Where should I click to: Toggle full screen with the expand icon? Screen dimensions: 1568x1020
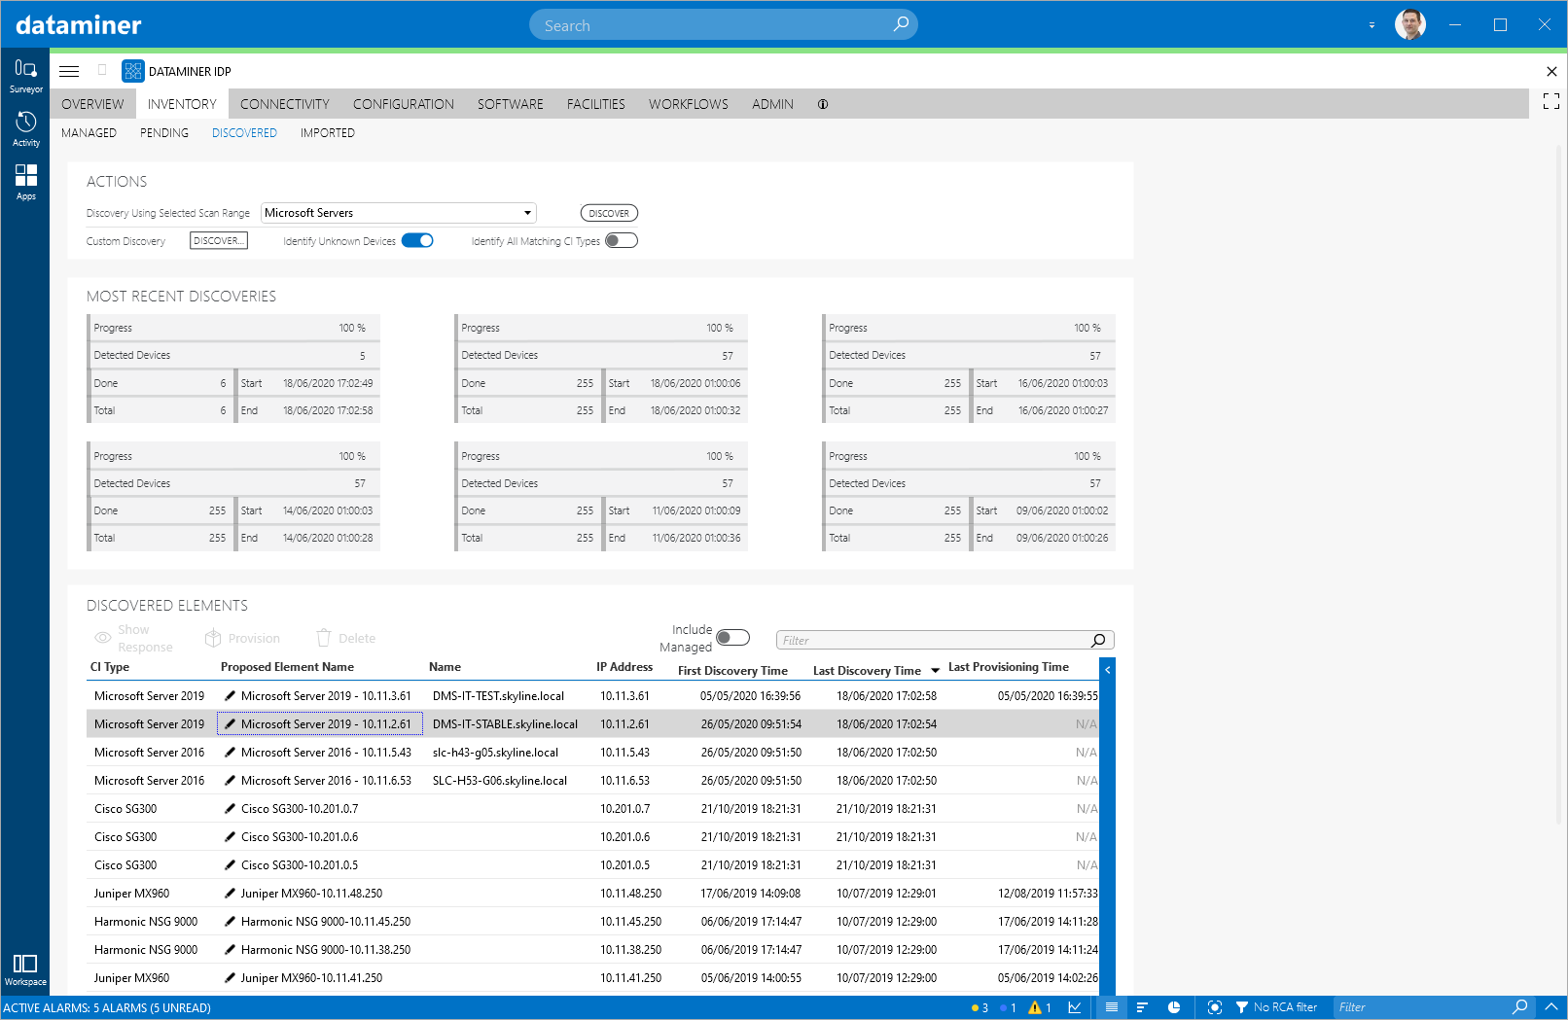coord(1550,101)
